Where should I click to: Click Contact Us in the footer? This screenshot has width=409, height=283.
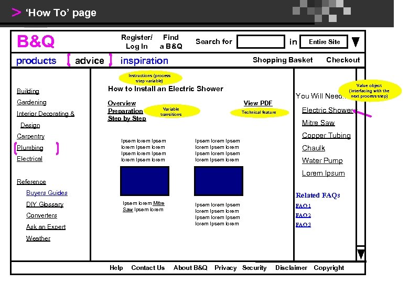pyautogui.click(x=148, y=268)
